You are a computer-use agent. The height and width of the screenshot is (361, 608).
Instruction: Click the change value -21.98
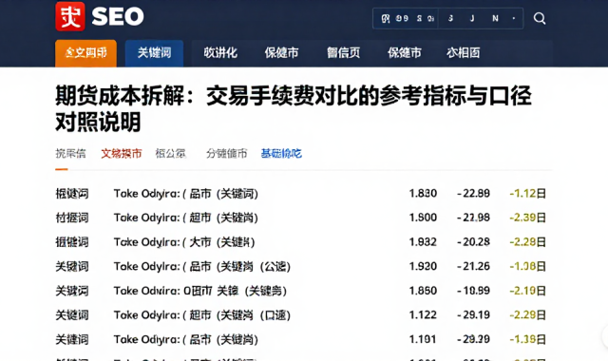pos(473,218)
